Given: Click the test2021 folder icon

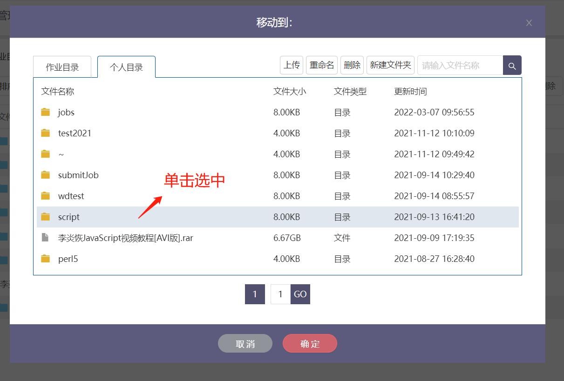Looking at the screenshot, I should (x=45, y=133).
